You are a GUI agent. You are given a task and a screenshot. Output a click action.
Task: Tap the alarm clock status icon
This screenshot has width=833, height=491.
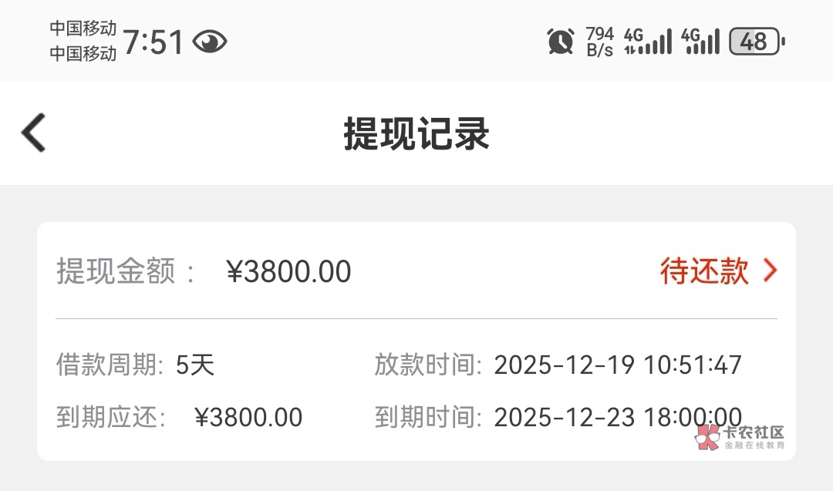561,41
